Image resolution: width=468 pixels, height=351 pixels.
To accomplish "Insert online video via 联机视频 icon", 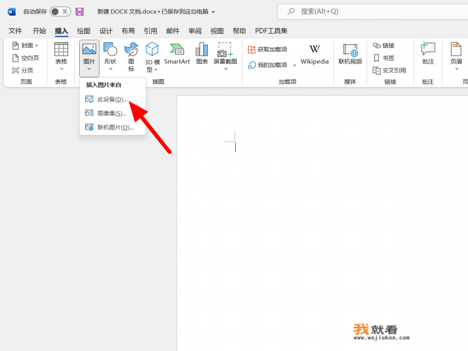I will 349,56.
